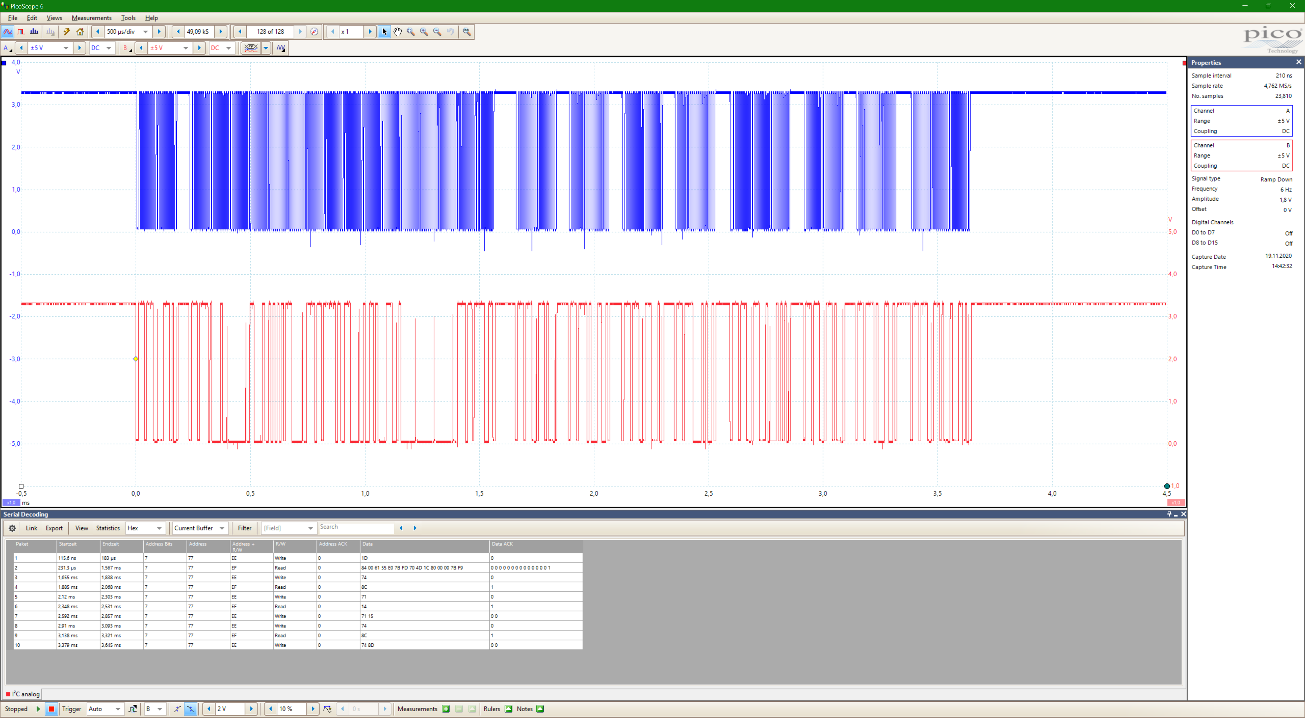Toggle the Rulers legend button
This screenshot has width=1305, height=718.
tap(508, 709)
